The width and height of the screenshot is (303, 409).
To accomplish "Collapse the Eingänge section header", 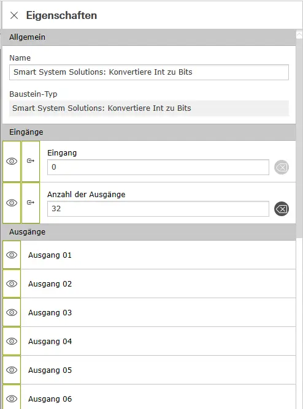I will coord(149,132).
